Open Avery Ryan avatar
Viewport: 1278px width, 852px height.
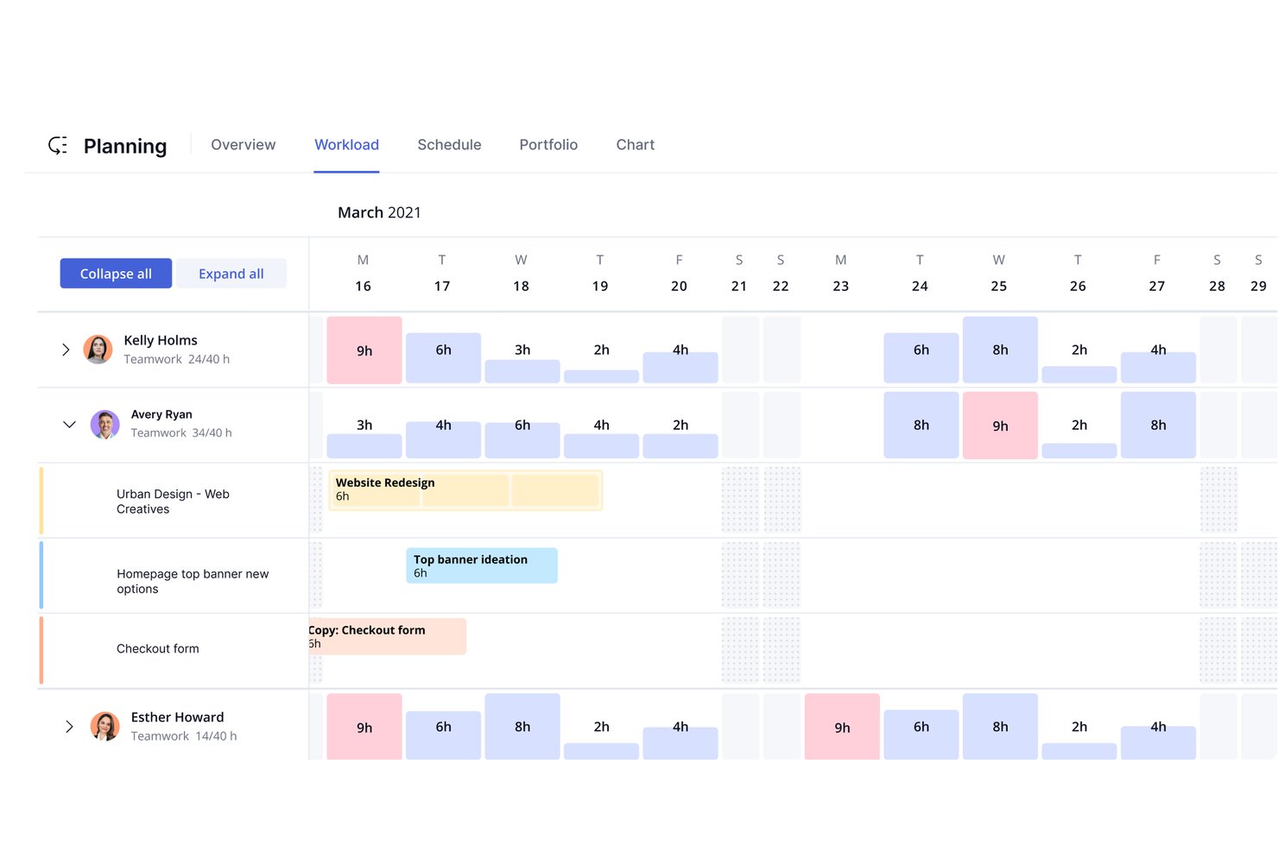tap(105, 425)
